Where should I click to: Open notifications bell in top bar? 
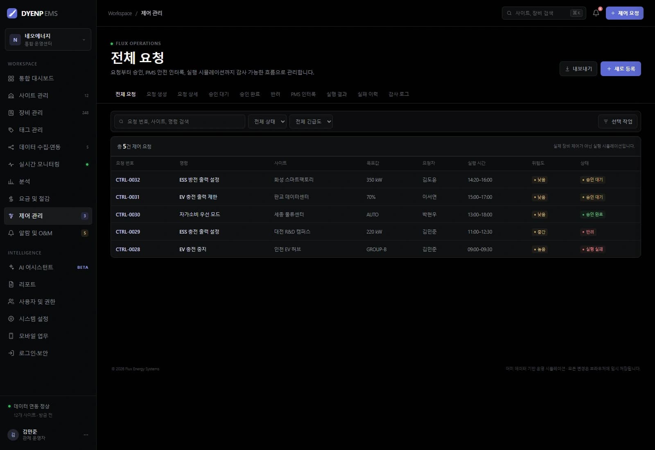(x=596, y=13)
